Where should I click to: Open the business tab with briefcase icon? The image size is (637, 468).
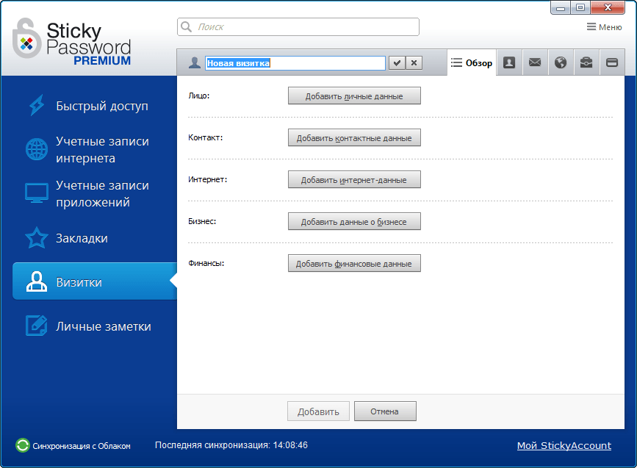tap(586, 62)
